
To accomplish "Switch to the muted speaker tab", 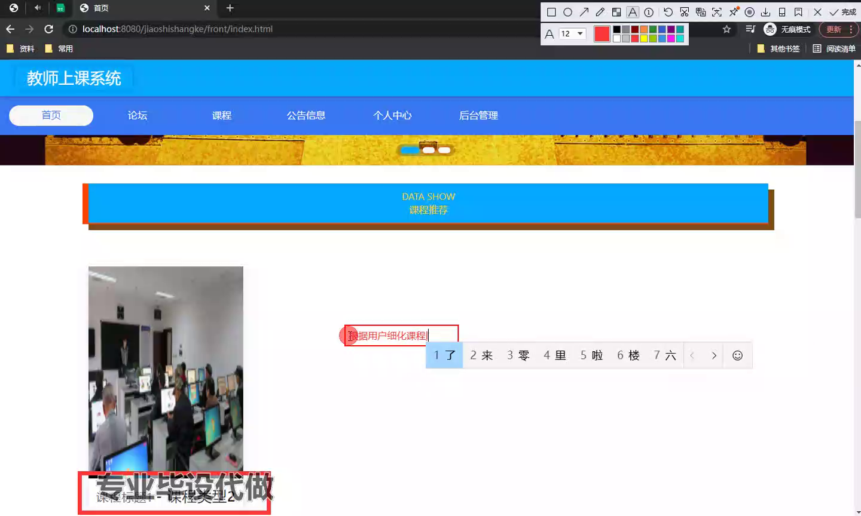I will point(37,8).
